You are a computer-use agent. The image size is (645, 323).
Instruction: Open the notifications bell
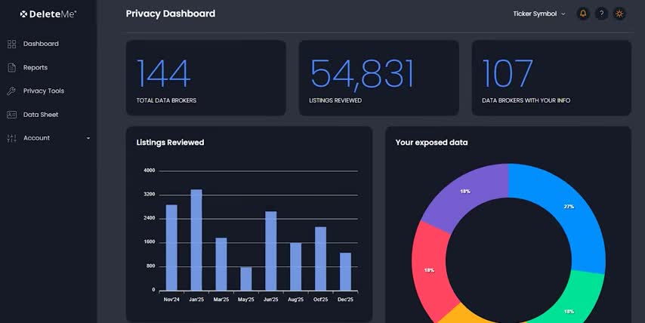[583, 14]
